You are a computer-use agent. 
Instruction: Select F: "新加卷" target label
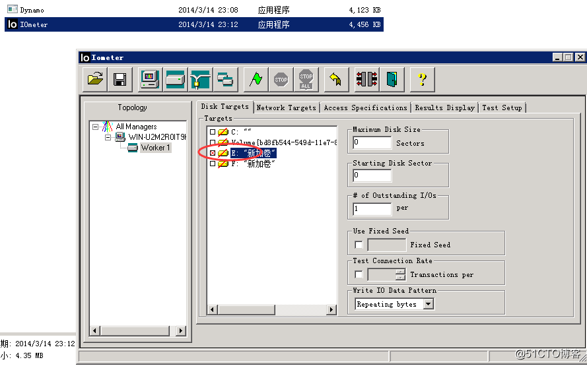pyautogui.click(x=254, y=164)
